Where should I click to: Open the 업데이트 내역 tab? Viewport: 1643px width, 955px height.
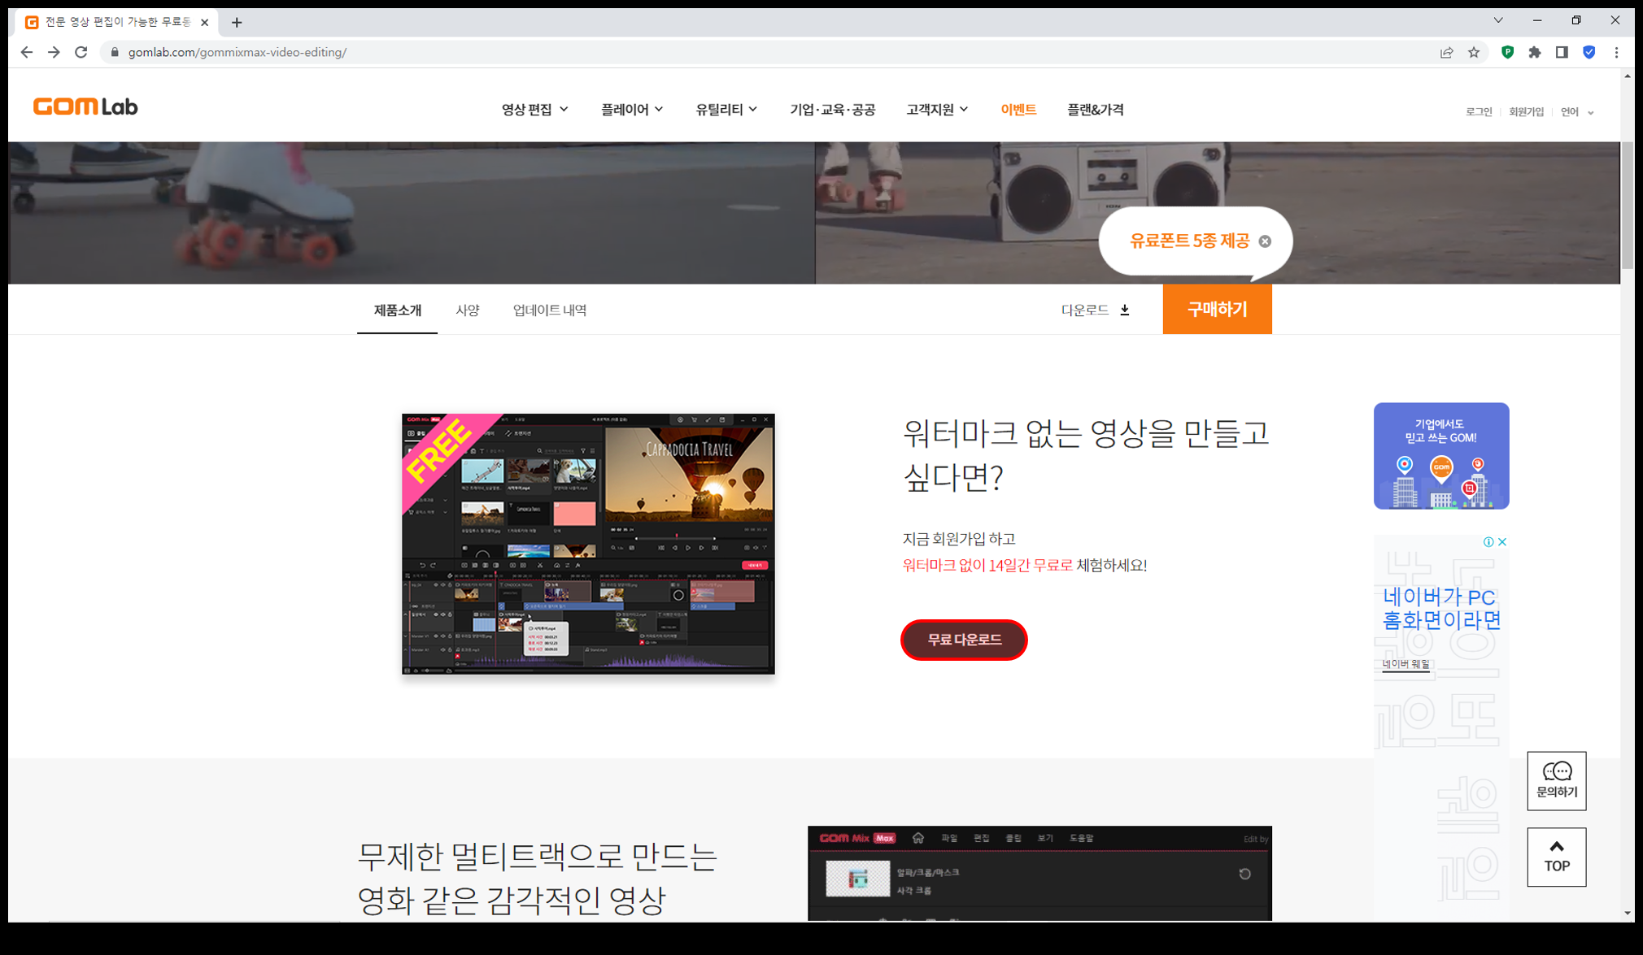(549, 310)
